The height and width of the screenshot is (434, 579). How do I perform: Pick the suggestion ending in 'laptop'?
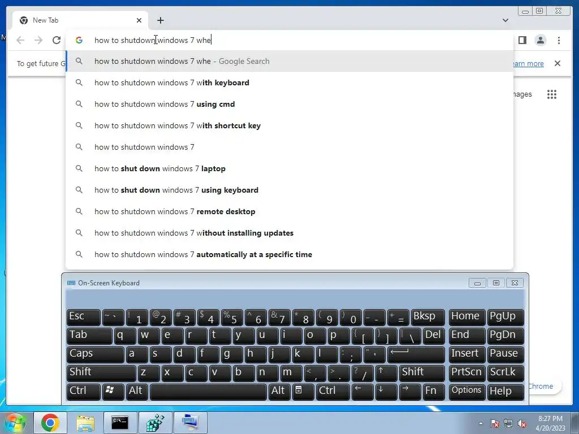289,168
